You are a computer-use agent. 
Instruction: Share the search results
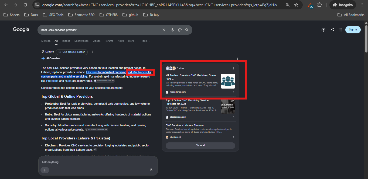pyautogui.click(x=332, y=30)
